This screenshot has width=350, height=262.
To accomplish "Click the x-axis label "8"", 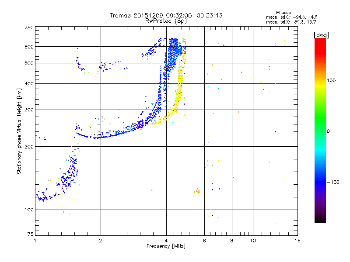I will (x=232, y=241).
